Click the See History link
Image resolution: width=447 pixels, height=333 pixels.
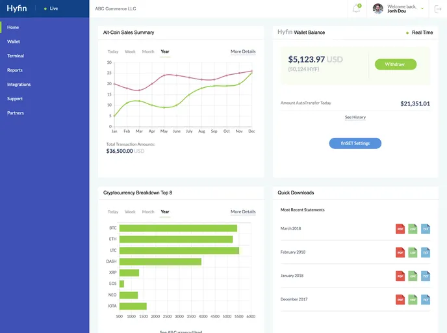[x=355, y=118]
